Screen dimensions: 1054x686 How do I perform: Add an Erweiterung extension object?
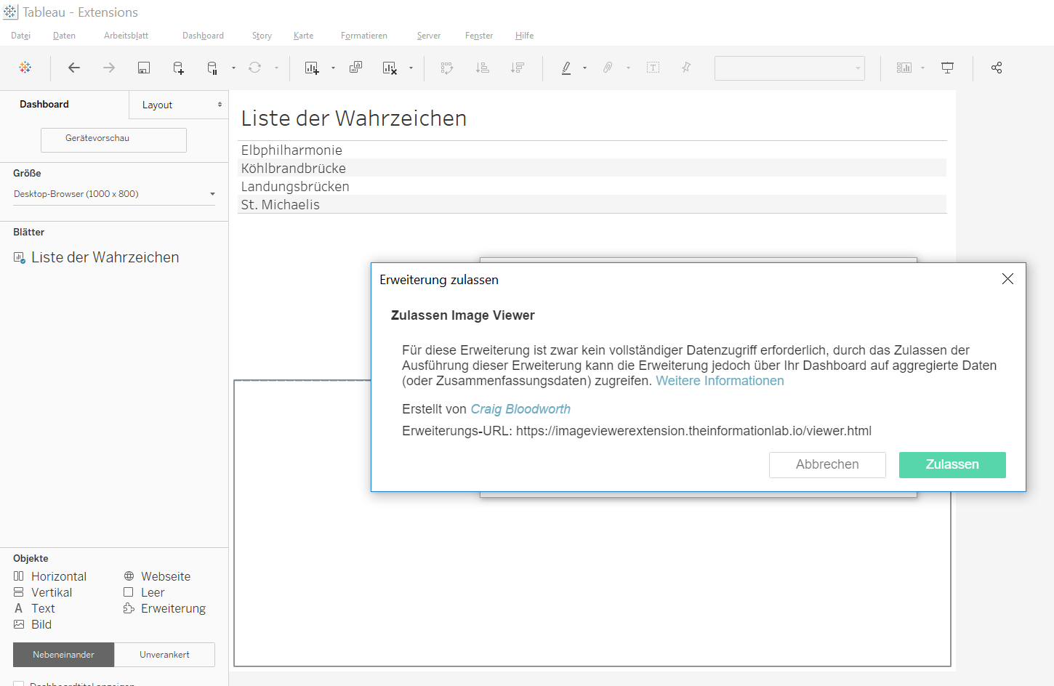[164, 608]
